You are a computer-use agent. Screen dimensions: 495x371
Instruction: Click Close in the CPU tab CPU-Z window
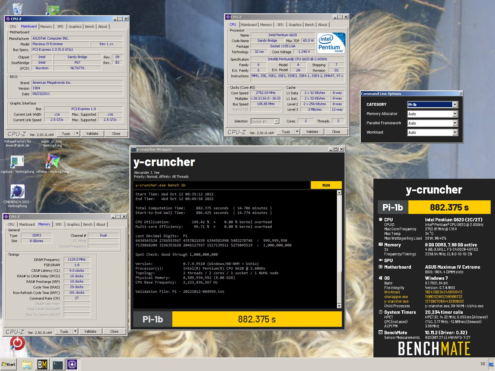pos(336,132)
